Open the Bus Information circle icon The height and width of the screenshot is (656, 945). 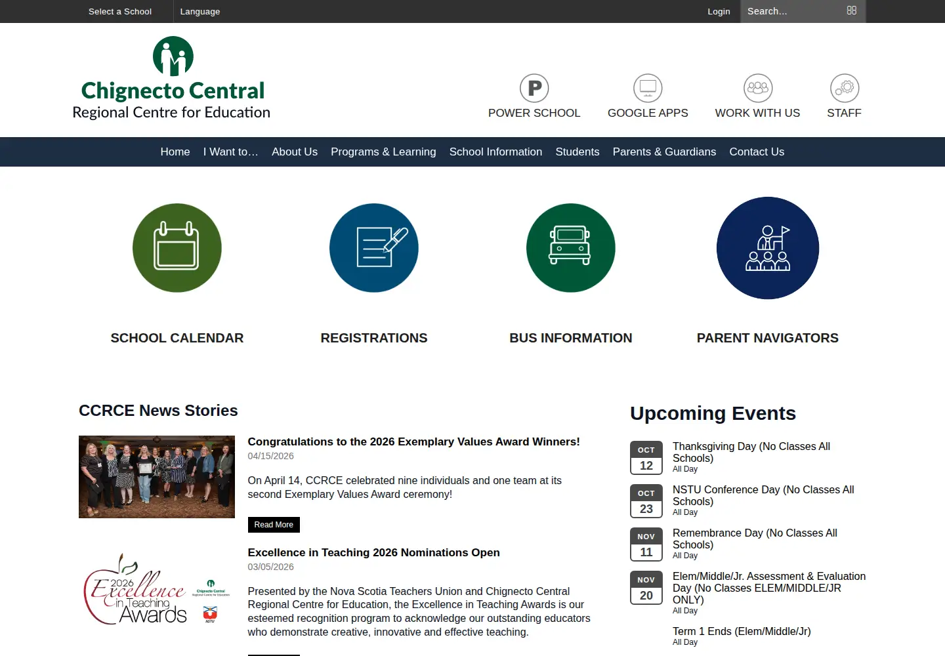571,248
